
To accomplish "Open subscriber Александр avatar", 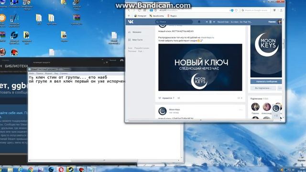I will (267, 107).
